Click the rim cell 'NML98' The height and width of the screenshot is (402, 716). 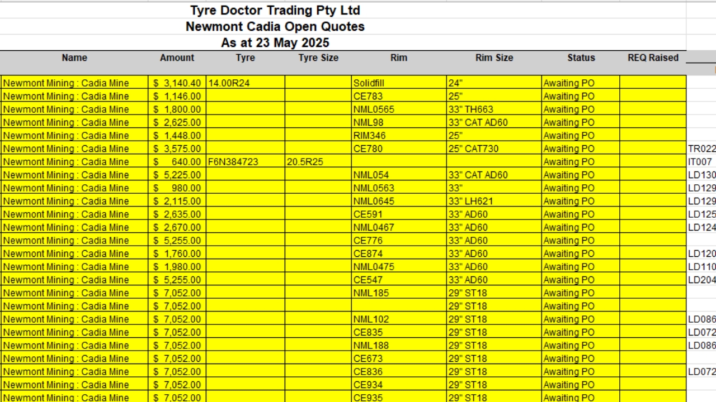[x=399, y=122]
